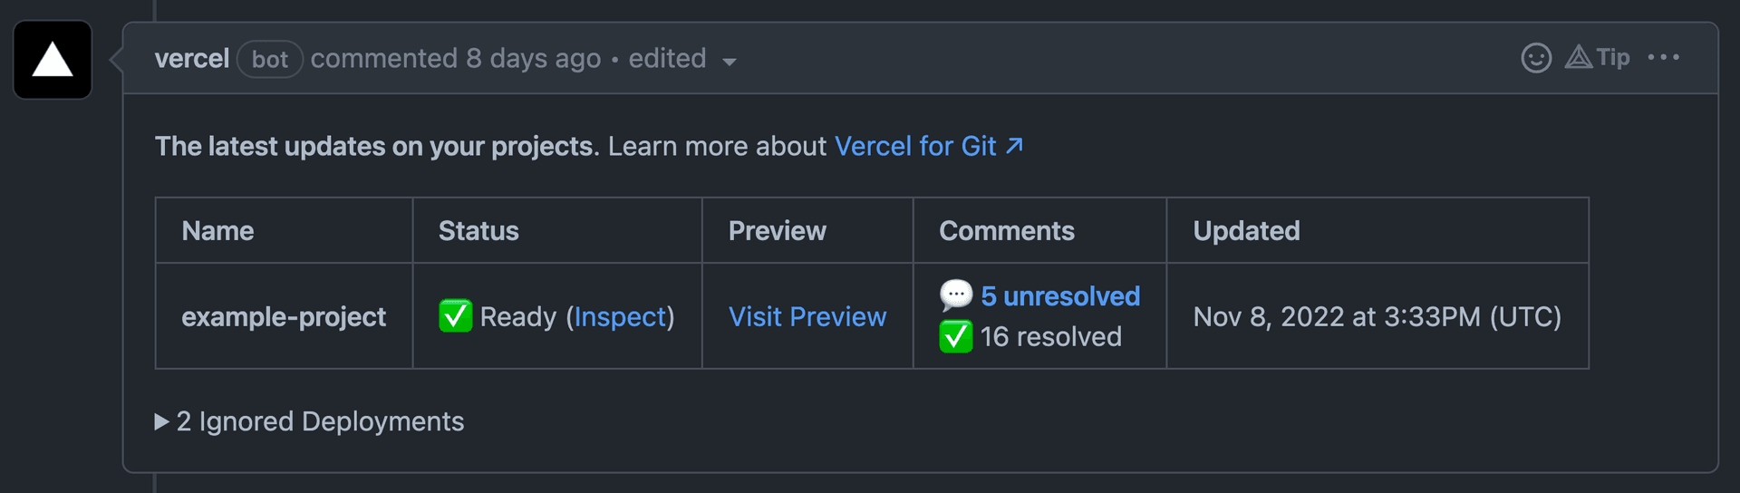Open the Visit Preview link
Screen dimensions: 1740x493
807,316
